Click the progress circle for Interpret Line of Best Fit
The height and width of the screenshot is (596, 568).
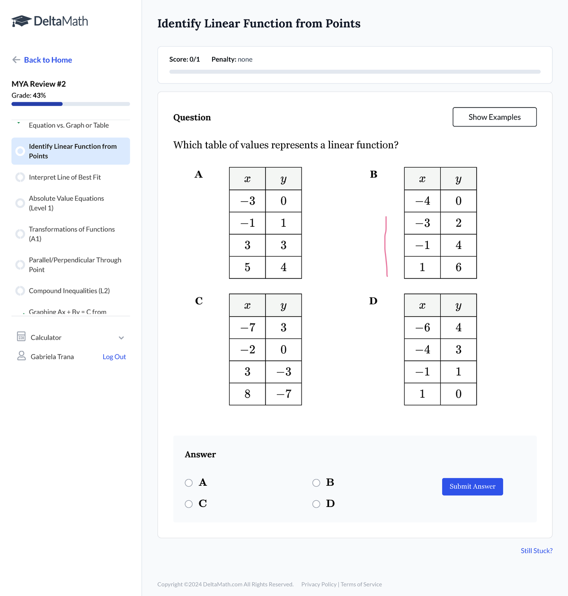pyautogui.click(x=20, y=177)
